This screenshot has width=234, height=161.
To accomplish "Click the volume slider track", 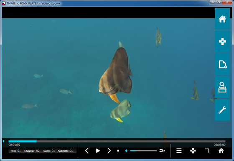I will tap(143, 151).
